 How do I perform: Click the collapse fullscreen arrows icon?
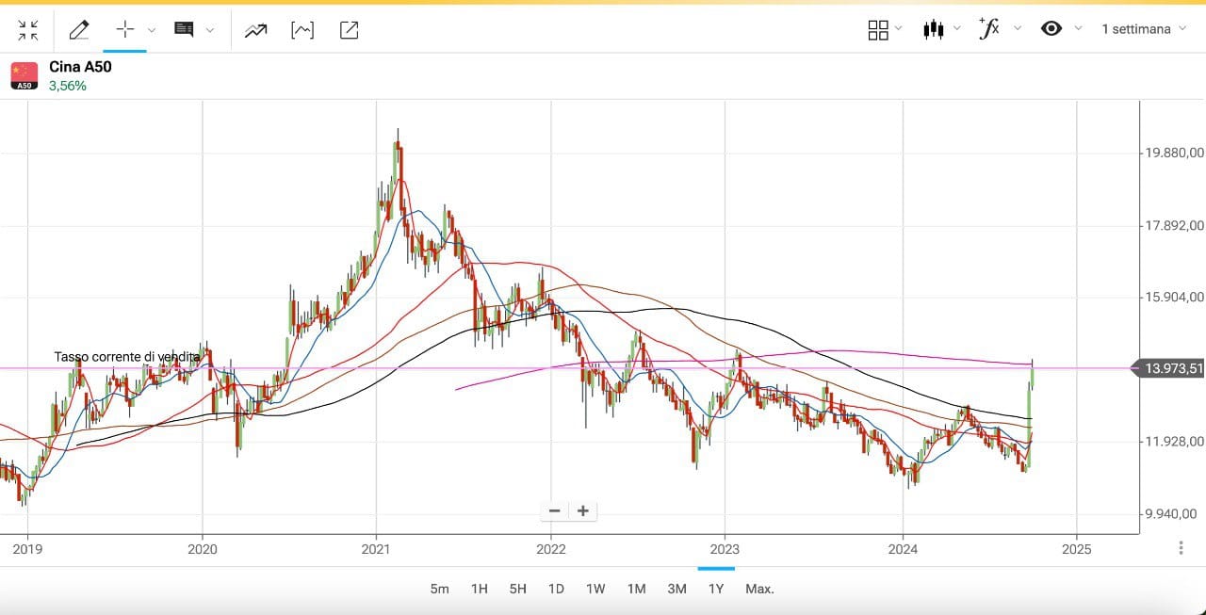pos(28,30)
